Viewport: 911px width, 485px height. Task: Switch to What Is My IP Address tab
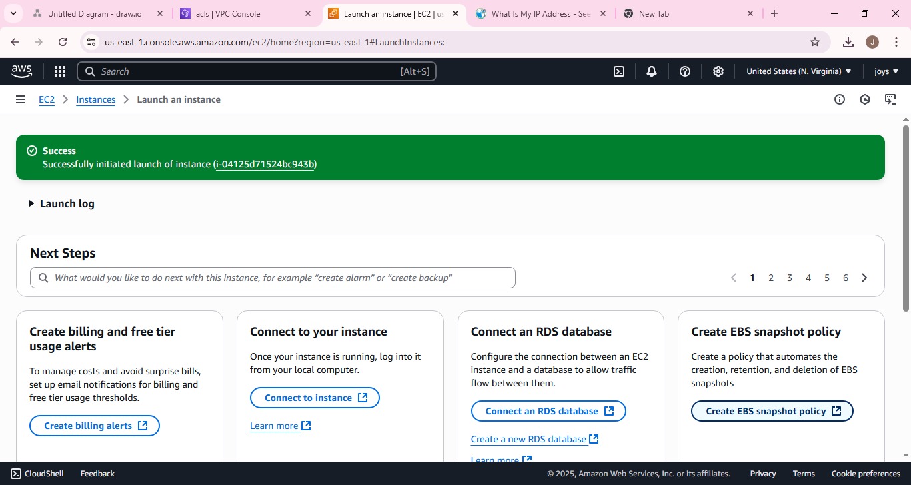click(542, 13)
